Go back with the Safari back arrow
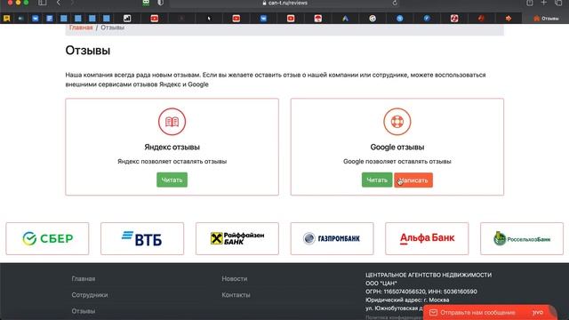 coord(59,3)
